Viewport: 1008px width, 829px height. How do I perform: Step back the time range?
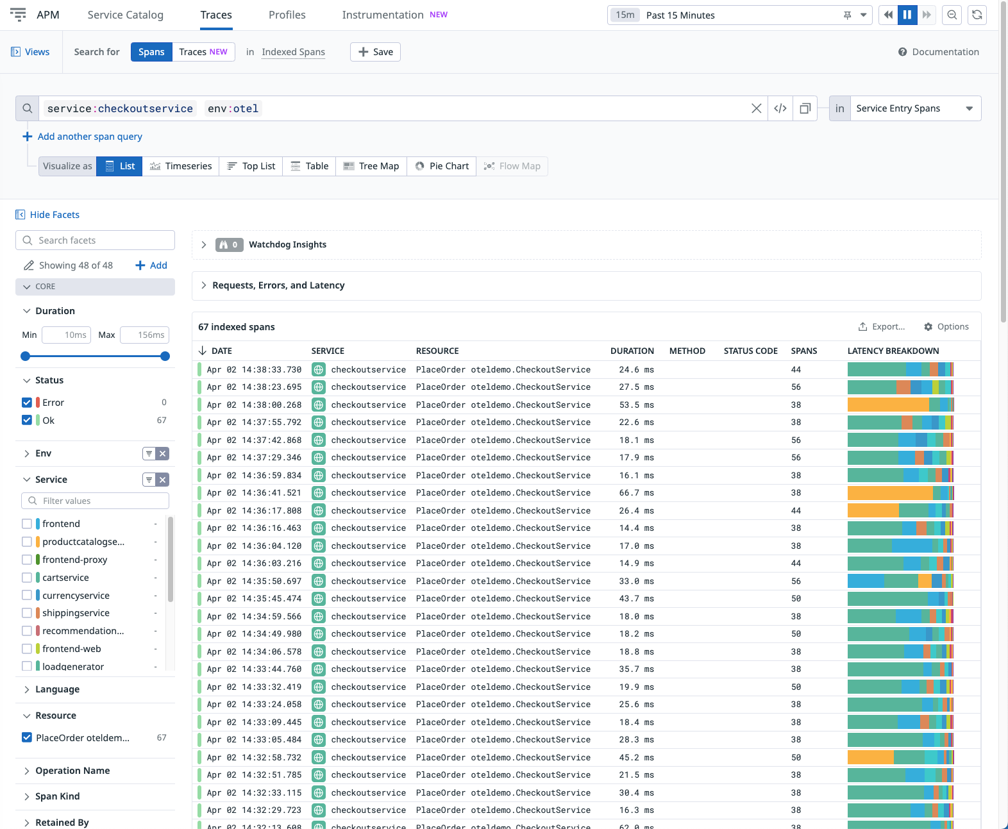coord(887,15)
